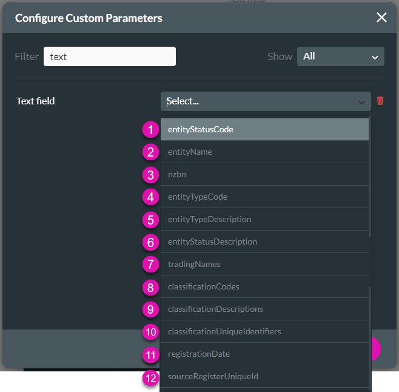This screenshot has height=392, width=399.
Task: Choose registrationDate from the list
Action: coord(264,354)
